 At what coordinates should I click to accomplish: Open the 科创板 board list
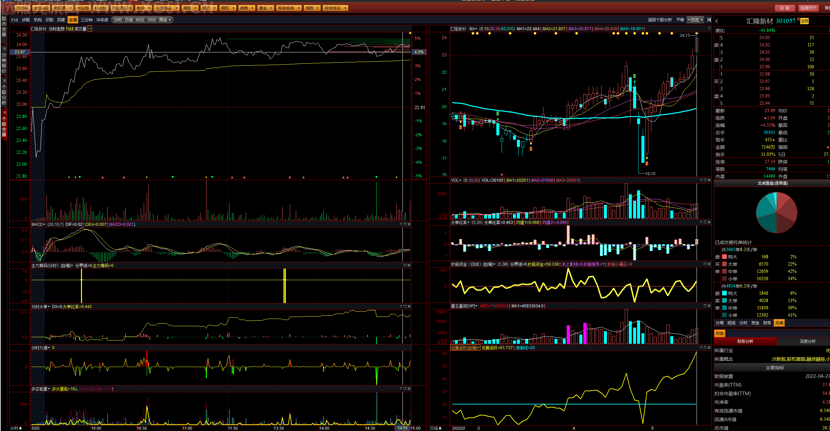click(x=101, y=8)
